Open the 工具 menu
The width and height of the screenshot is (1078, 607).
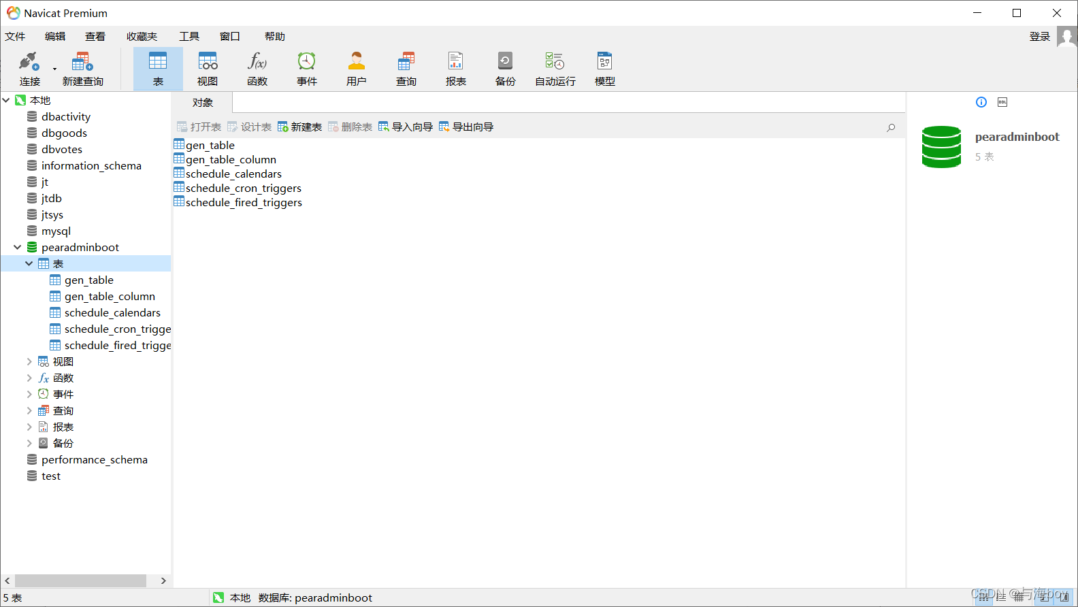coord(189,37)
